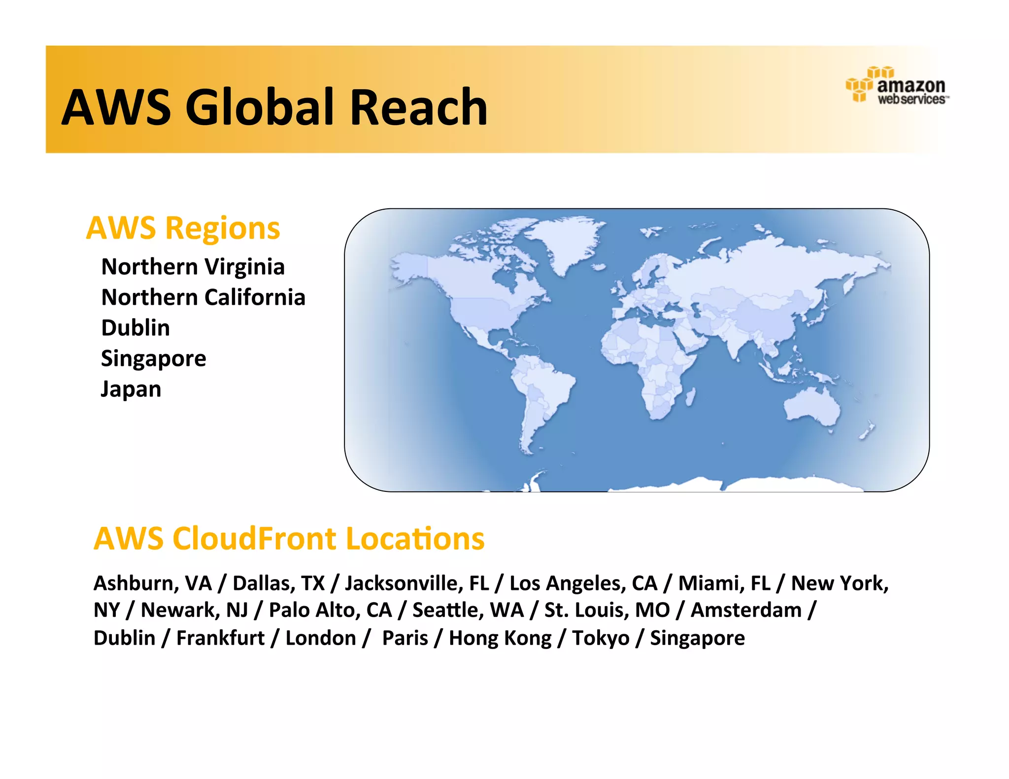
Task: Click 'Amsterdam' in CloudFront locations
Action: 746,610
